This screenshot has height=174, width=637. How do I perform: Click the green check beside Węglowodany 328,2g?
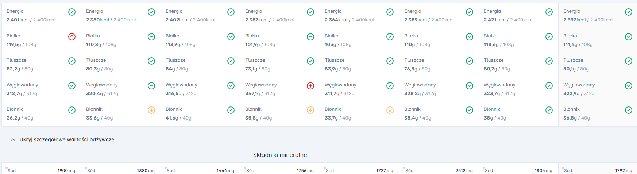pyautogui.click(x=470, y=86)
